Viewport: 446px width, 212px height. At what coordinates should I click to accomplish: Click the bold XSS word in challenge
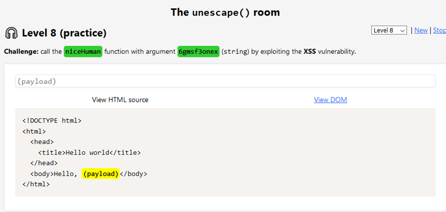coord(309,52)
